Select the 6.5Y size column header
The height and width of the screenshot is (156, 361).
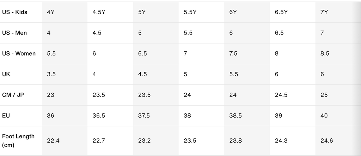pyautogui.click(x=281, y=12)
